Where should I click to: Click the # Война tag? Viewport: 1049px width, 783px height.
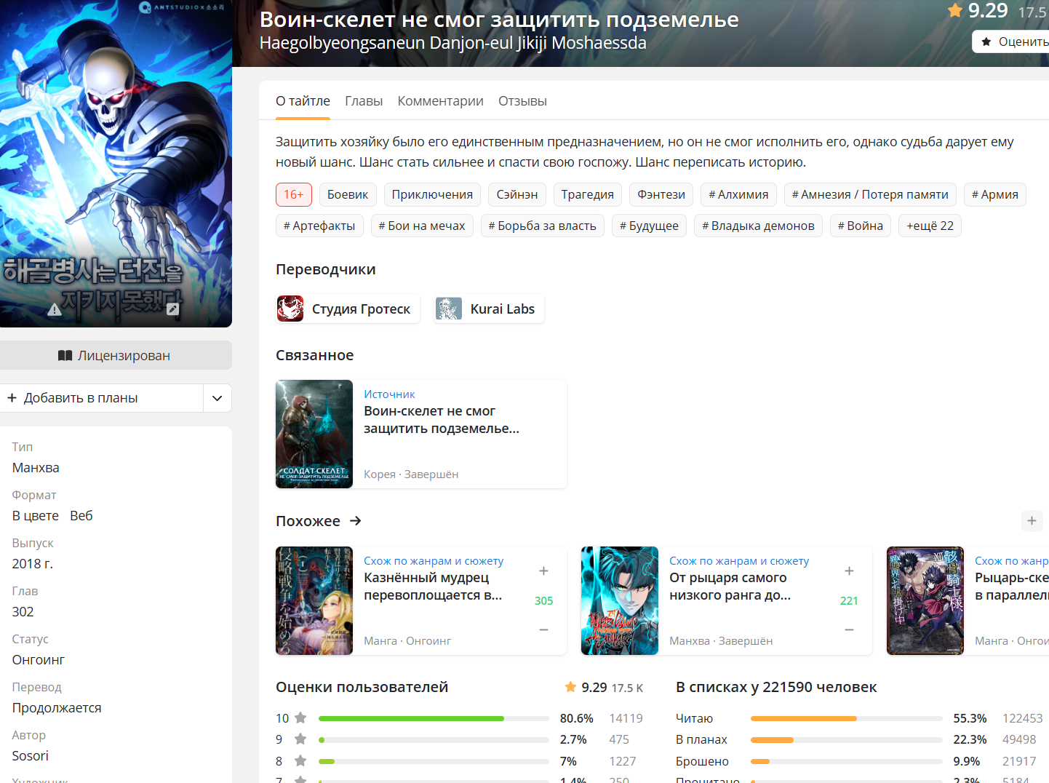[861, 226]
